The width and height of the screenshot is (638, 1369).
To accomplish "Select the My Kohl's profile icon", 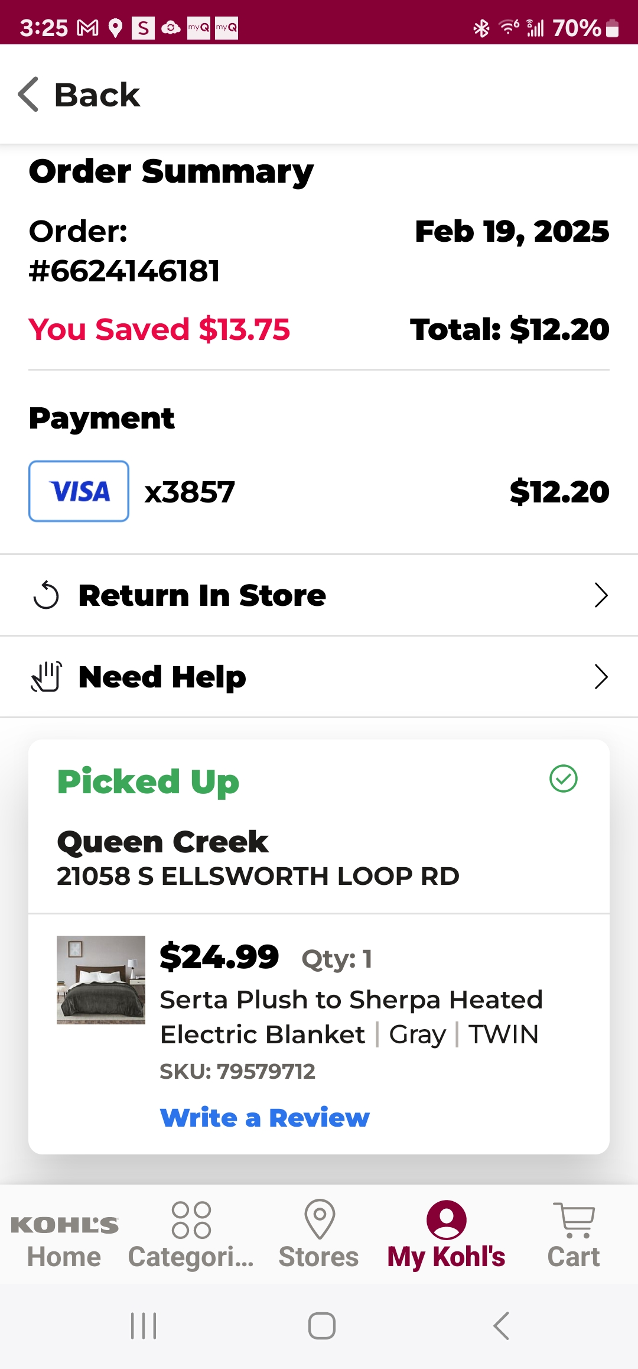I will point(447,1219).
